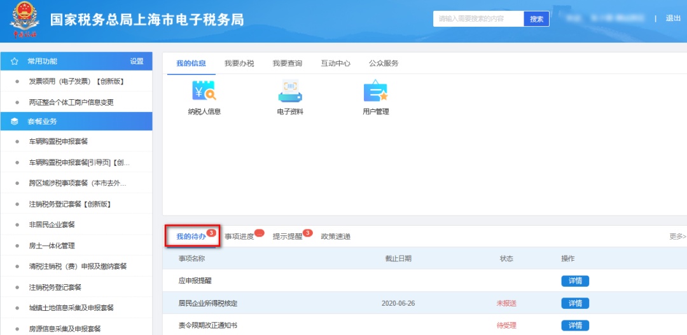This screenshot has height=335, width=687.
Task: Open the 纳税人信息 icon
Action: tap(204, 92)
